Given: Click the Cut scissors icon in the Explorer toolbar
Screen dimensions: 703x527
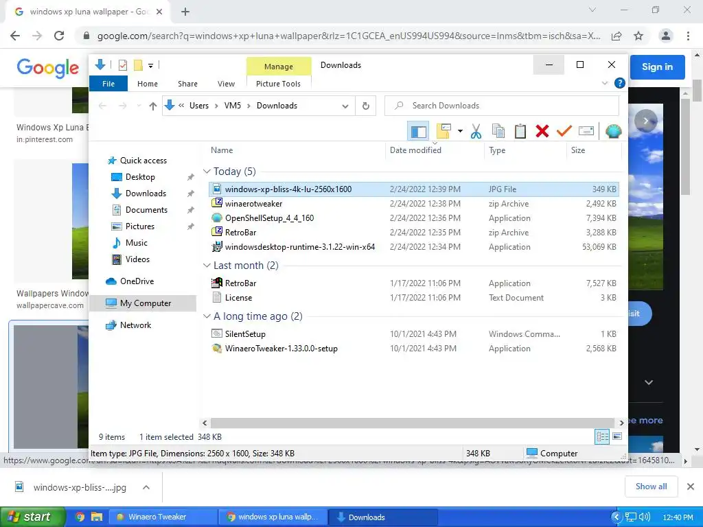Looking at the screenshot, I should [476, 131].
